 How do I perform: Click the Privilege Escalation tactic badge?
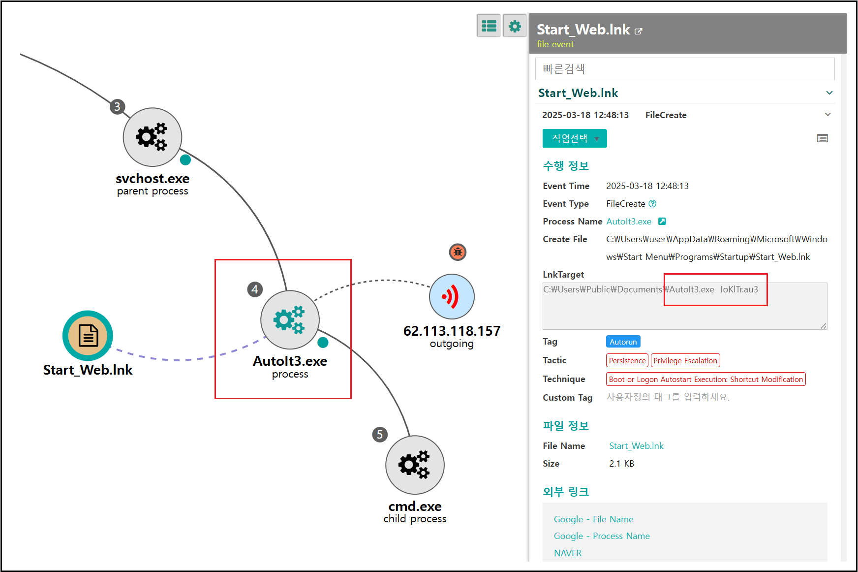click(x=685, y=360)
